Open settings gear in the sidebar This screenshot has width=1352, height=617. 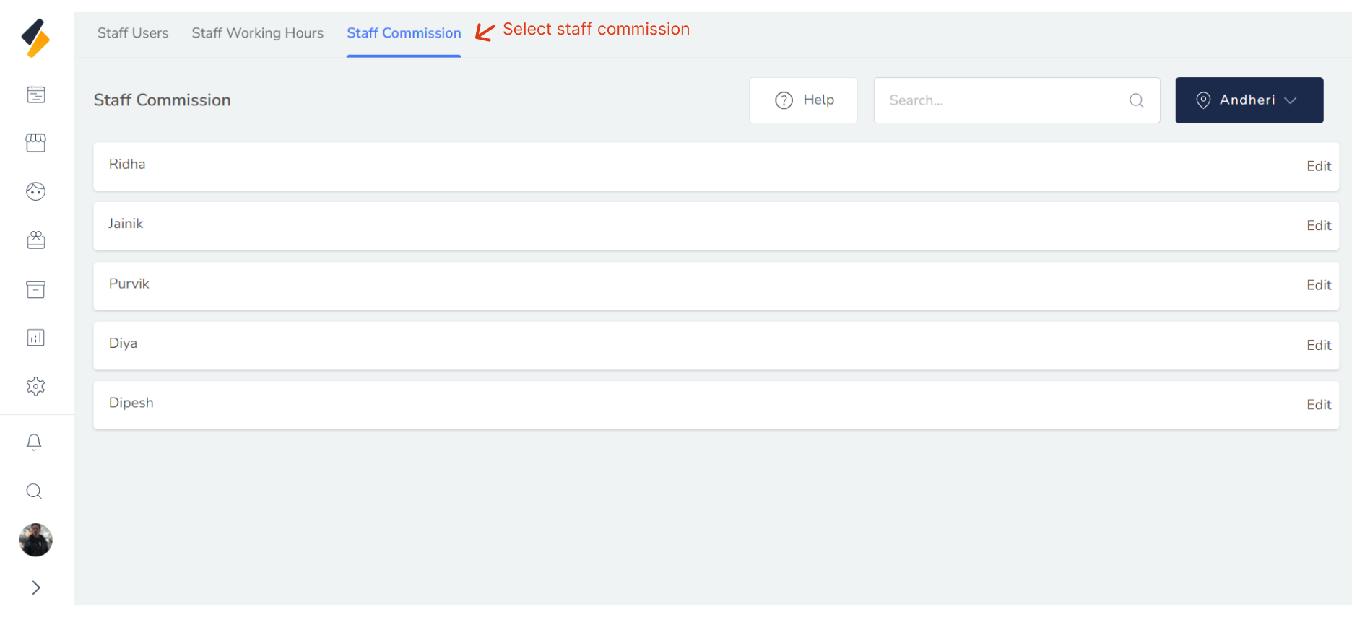[35, 386]
